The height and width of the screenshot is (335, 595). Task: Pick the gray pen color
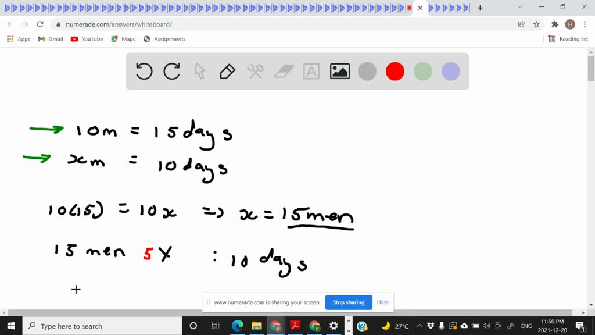(x=367, y=72)
